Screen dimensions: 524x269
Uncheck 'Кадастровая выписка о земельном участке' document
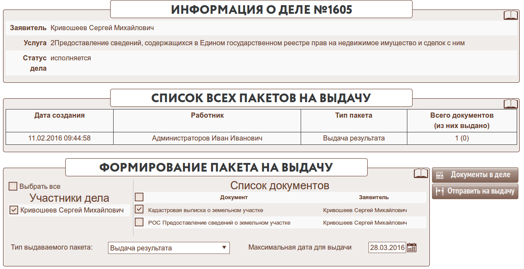coord(139,210)
